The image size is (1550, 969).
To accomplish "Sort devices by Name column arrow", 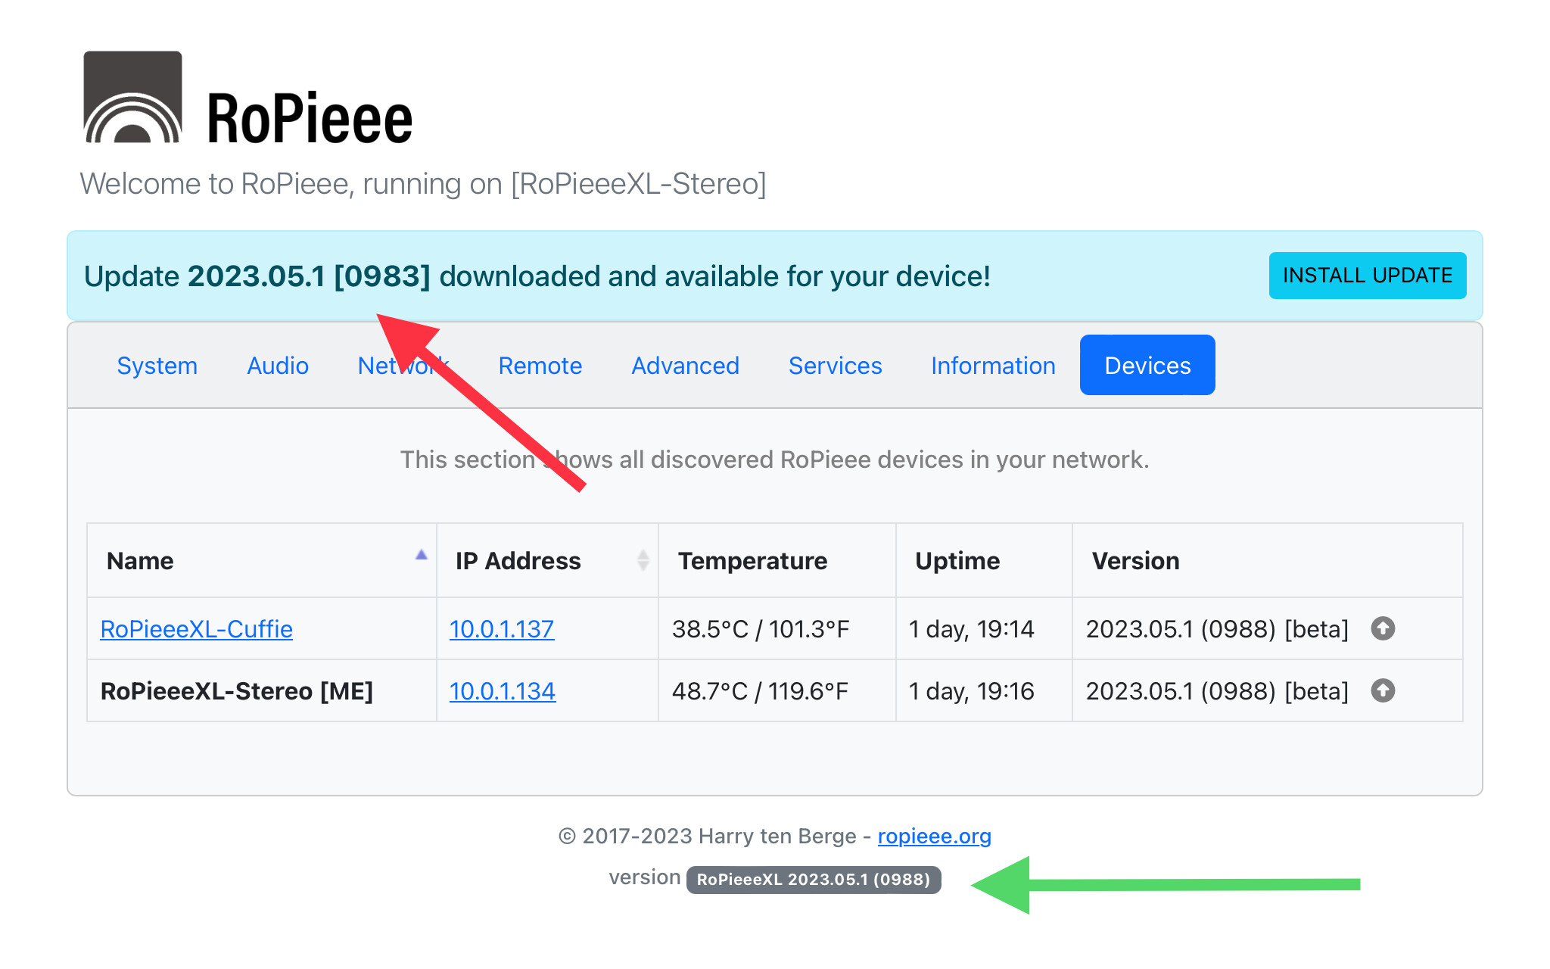I will pyautogui.click(x=422, y=556).
